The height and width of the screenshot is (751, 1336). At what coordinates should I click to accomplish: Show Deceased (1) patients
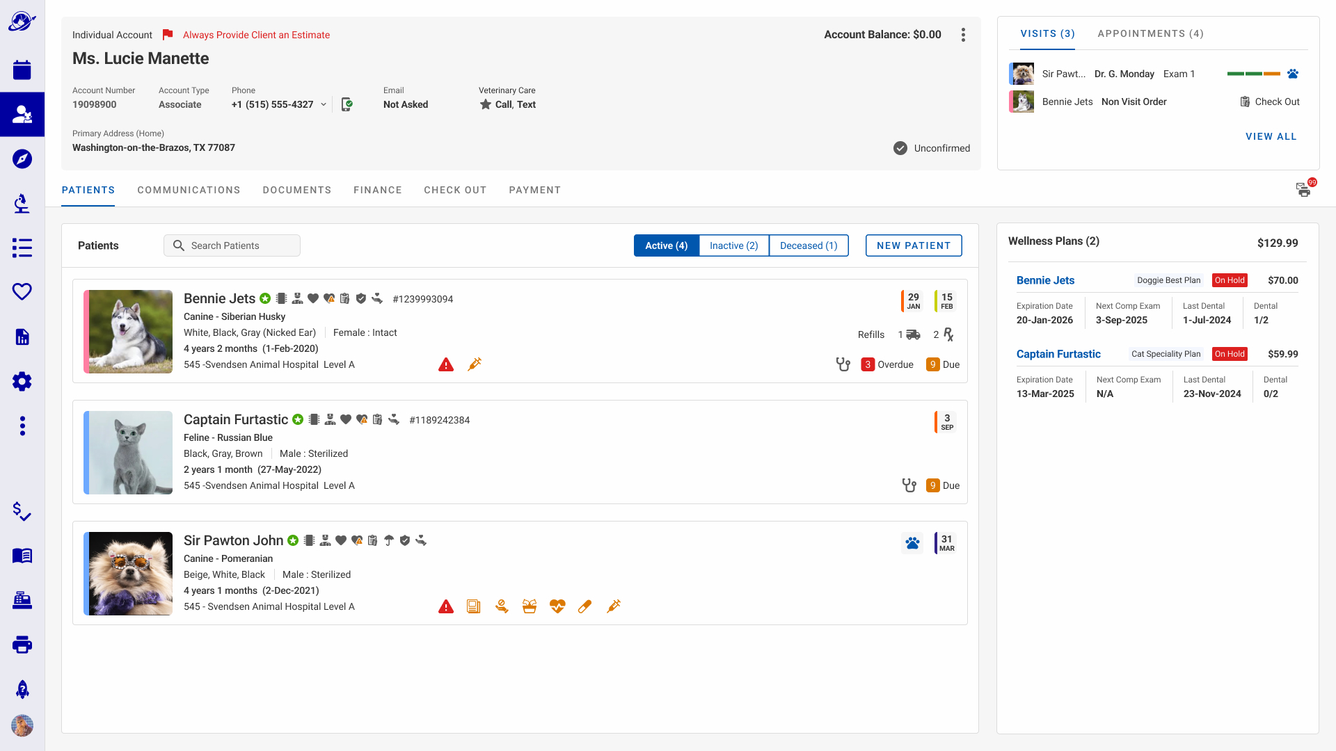tap(808, 245)
